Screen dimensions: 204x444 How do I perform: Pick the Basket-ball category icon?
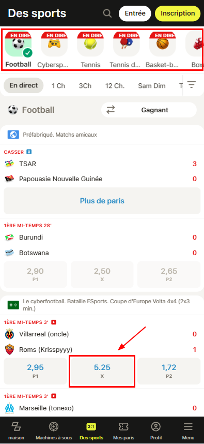[163, 44]
